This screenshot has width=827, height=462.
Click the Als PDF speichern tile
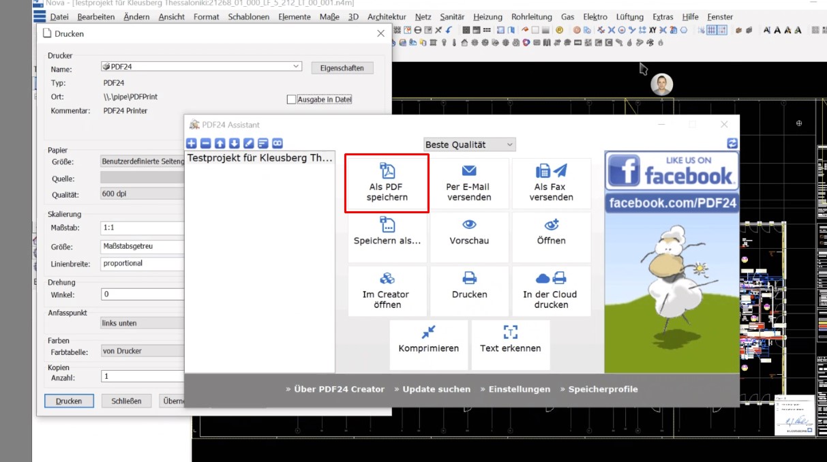(387, 183)
